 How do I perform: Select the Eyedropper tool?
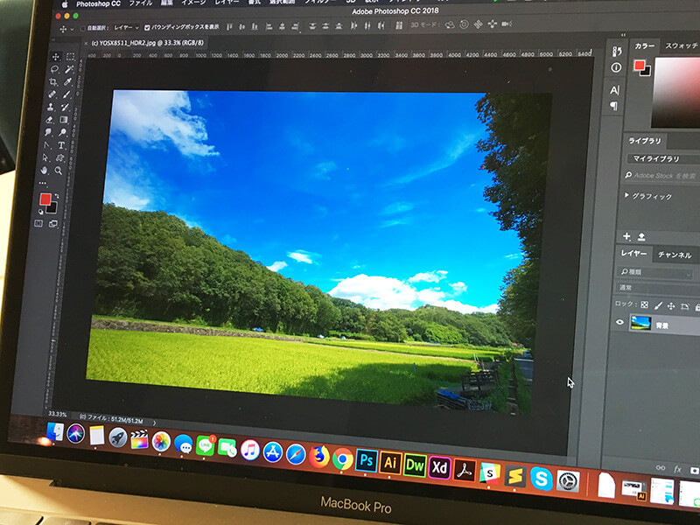(68, 81)
